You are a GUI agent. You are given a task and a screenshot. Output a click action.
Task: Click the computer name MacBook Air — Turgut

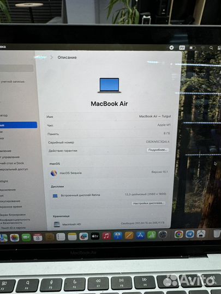155,117
